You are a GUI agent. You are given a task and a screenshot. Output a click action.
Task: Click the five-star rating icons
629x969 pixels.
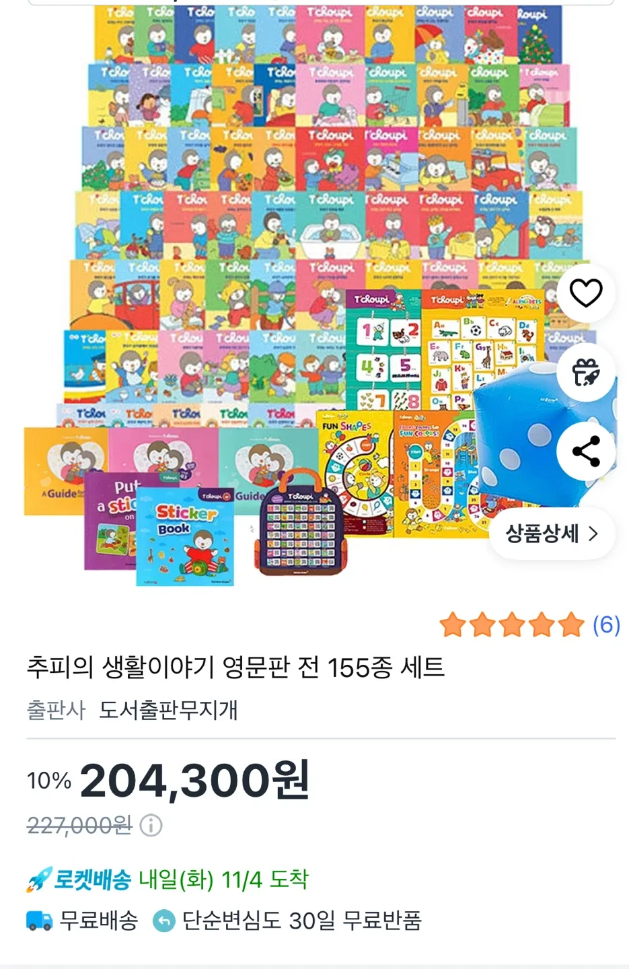[x=512, y=624]
